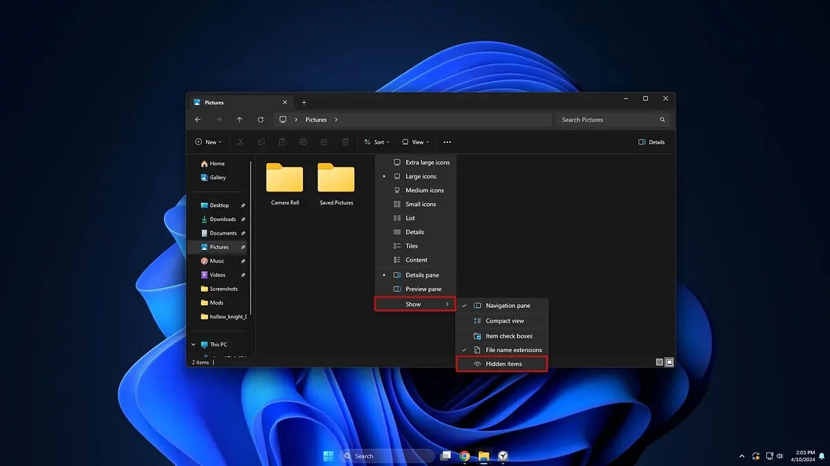Click the Back navigation arrow

198,119
